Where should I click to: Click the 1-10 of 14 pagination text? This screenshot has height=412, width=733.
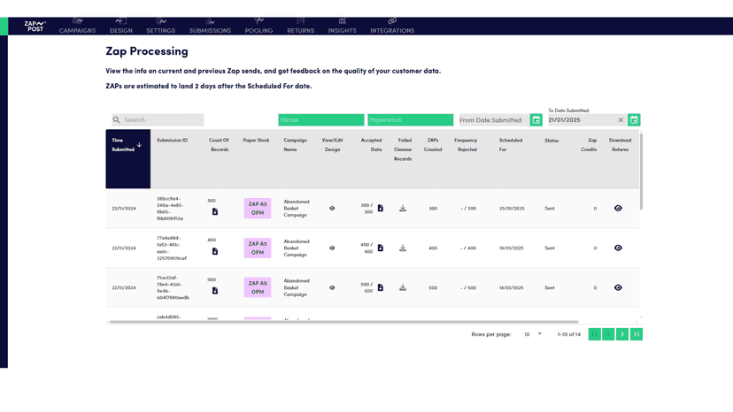pos(569,334)
